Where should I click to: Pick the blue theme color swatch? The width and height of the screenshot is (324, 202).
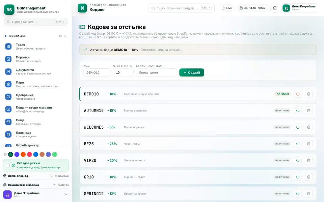coord(36,155)
